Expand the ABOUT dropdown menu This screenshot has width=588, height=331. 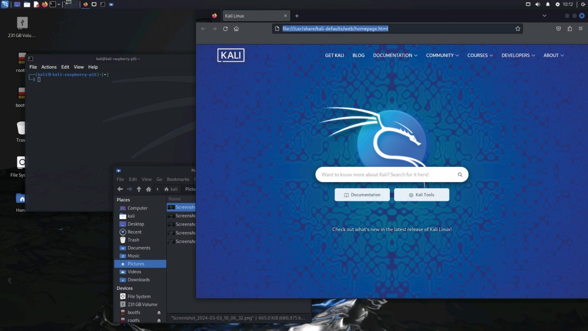point(553,55)
